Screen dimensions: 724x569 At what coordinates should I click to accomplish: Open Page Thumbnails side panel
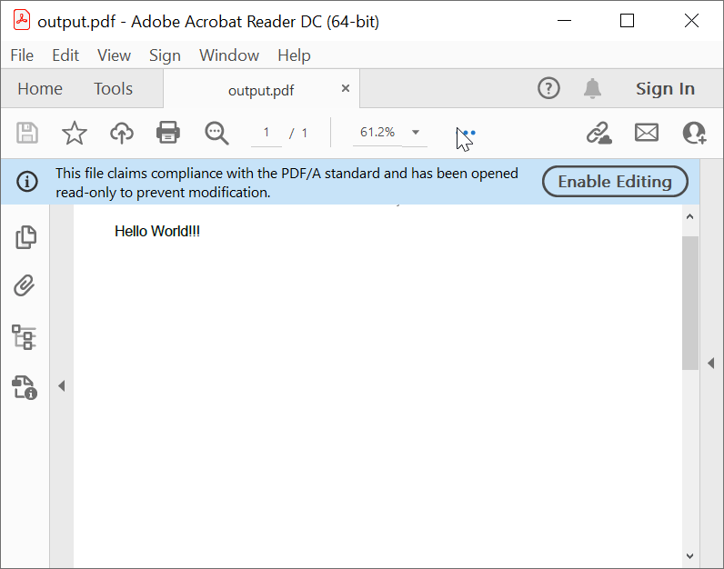point(25,237)
